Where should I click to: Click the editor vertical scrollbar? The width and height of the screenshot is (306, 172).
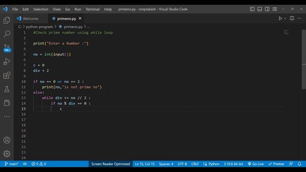[x=304, y=59]
